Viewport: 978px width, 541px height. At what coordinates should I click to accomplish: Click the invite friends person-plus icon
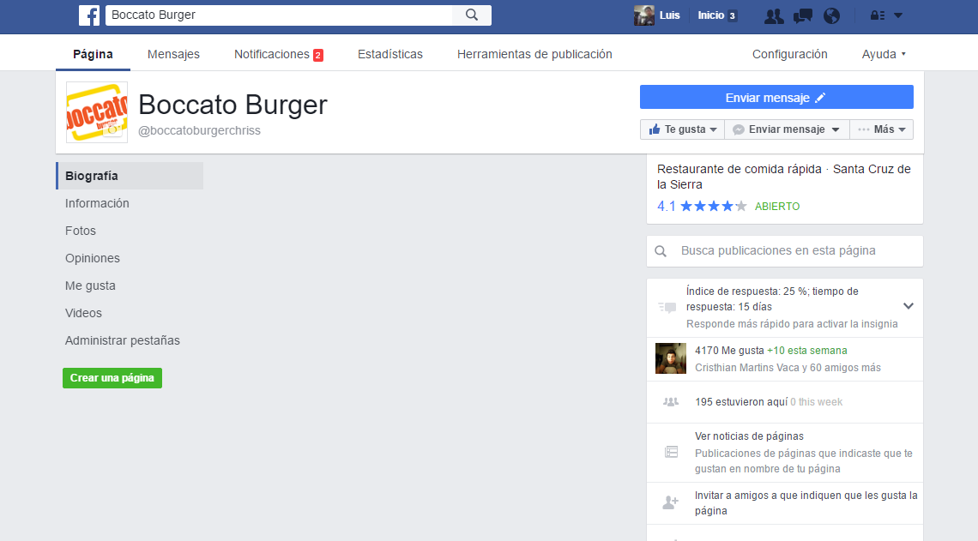671,502
